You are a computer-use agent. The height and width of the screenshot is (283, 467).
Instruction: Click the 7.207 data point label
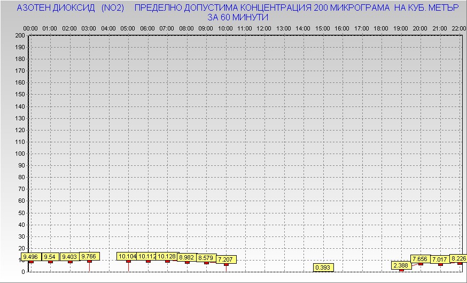(x=226, y=259)
